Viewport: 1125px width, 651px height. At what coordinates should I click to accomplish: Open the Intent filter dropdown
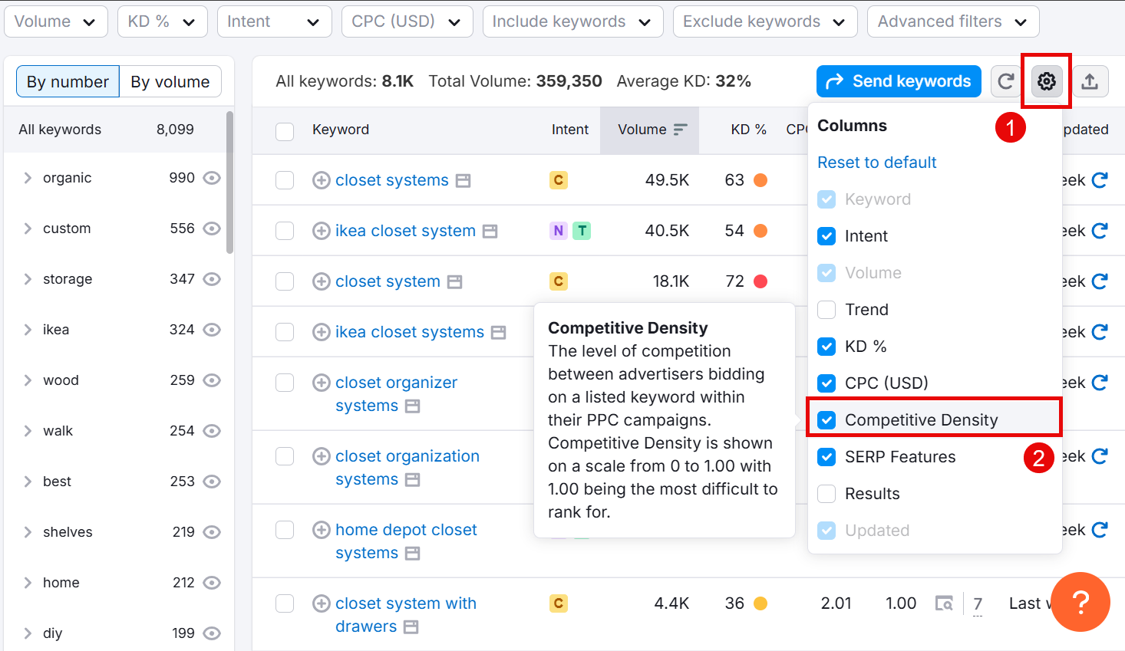(x=274, y=21)
